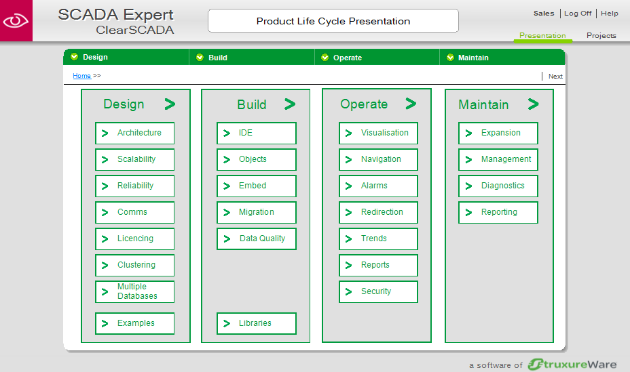Click the Product Life Cycle Presentation title box
This screenshot has width=630, height=372.
pyautogui.click(x=333, y=21)
